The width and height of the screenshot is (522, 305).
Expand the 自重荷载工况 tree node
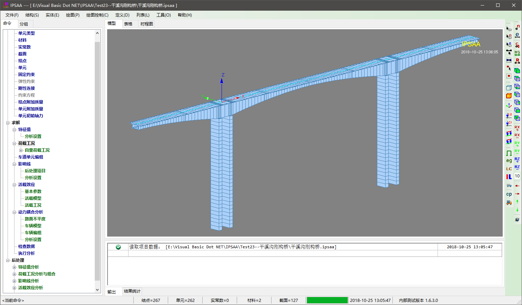21,150
